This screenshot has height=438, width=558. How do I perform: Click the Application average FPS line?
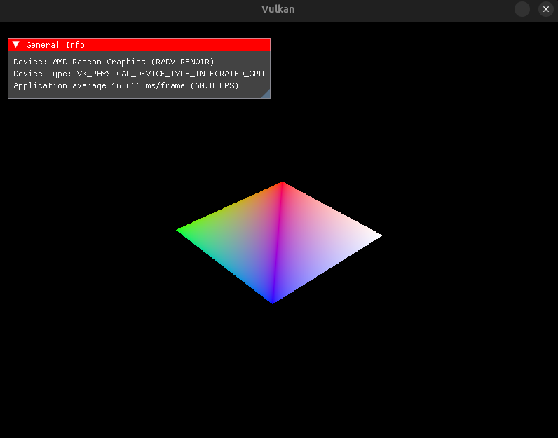[x=126, y=85]
